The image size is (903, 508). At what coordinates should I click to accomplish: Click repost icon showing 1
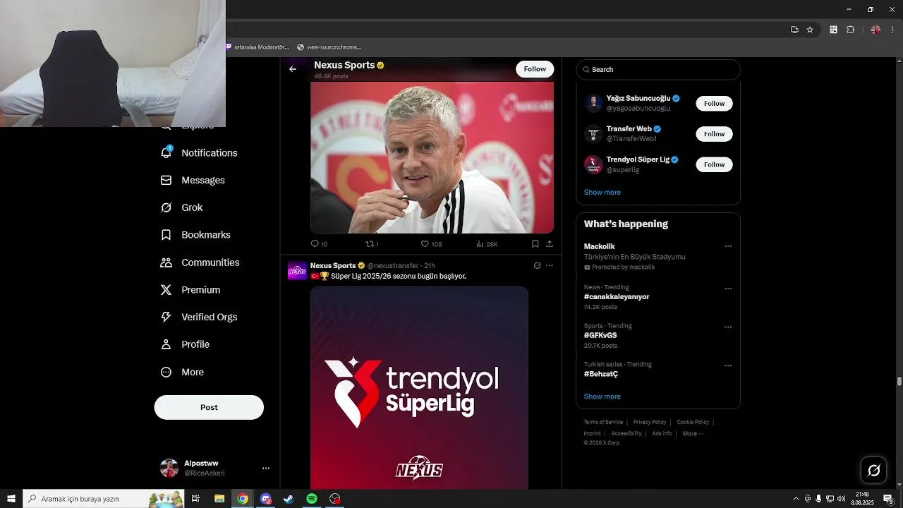[368, 243]
